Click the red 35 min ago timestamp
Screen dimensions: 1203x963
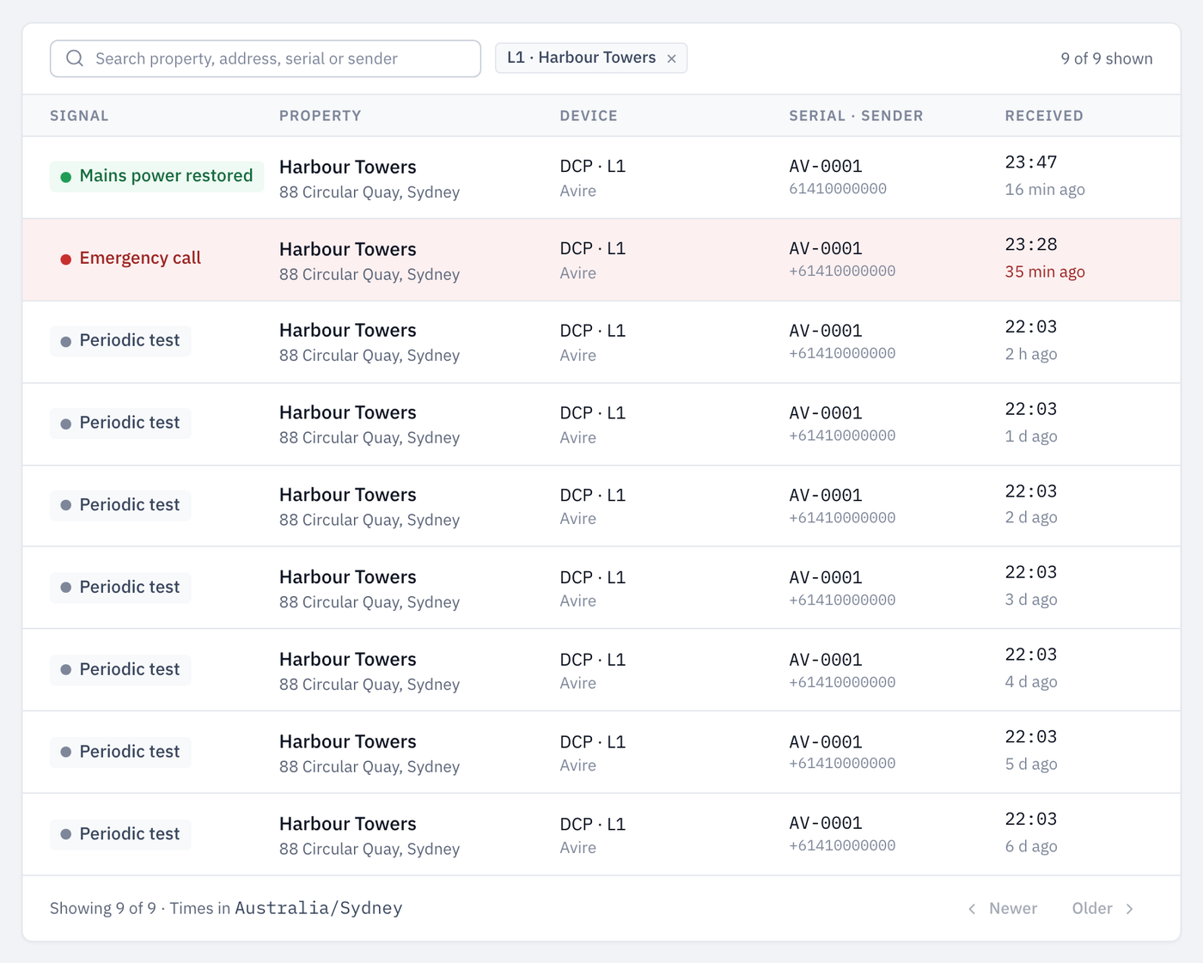[x=1045, y=272]
